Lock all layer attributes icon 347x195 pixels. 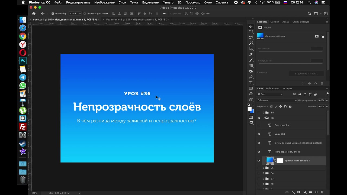[x=290, y=106]
